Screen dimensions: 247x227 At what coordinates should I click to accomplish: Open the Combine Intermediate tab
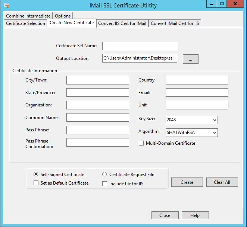click(x=28, y=16)
